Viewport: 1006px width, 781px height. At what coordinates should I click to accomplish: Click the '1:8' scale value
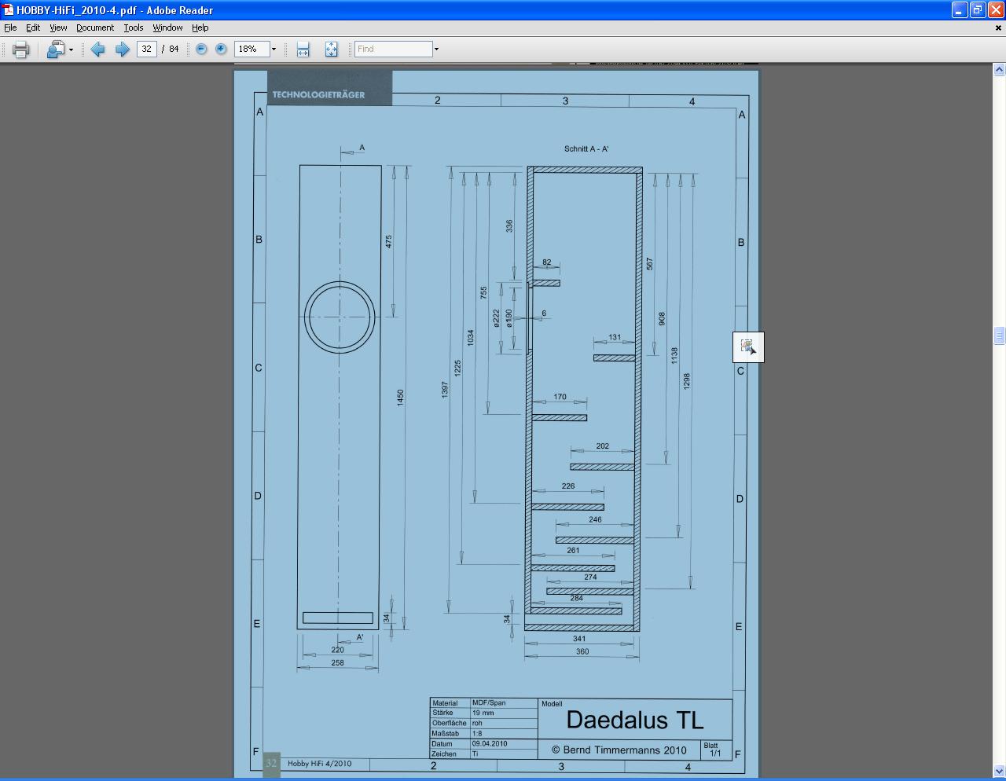[477, 733]
